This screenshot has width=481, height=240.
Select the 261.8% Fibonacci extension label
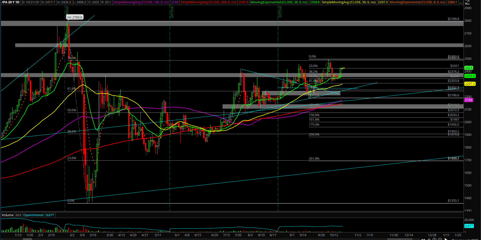click(314, 158)
